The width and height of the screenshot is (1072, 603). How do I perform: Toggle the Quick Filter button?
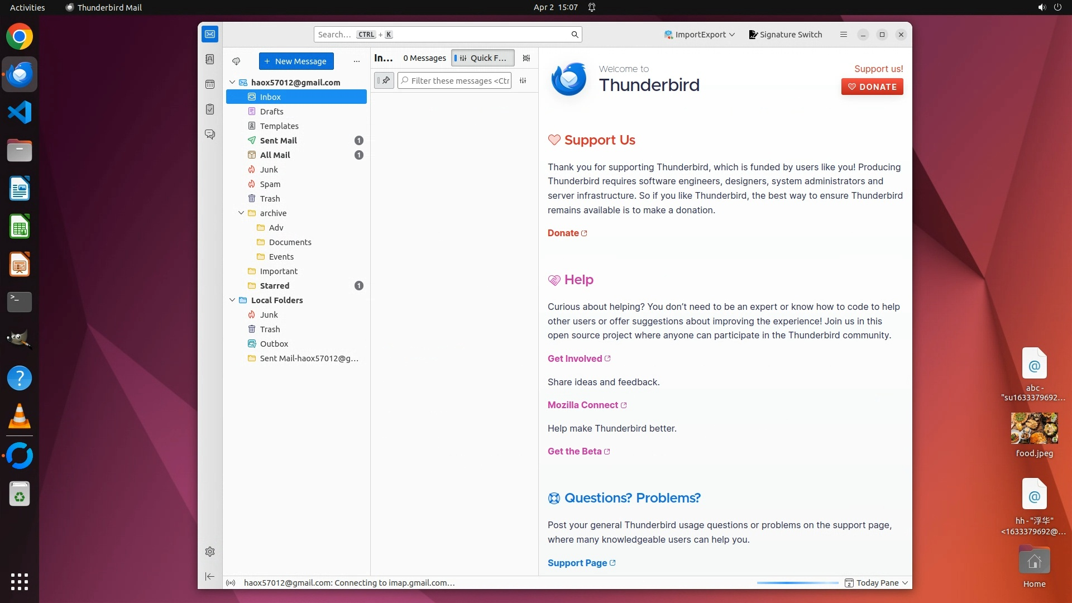482,58
